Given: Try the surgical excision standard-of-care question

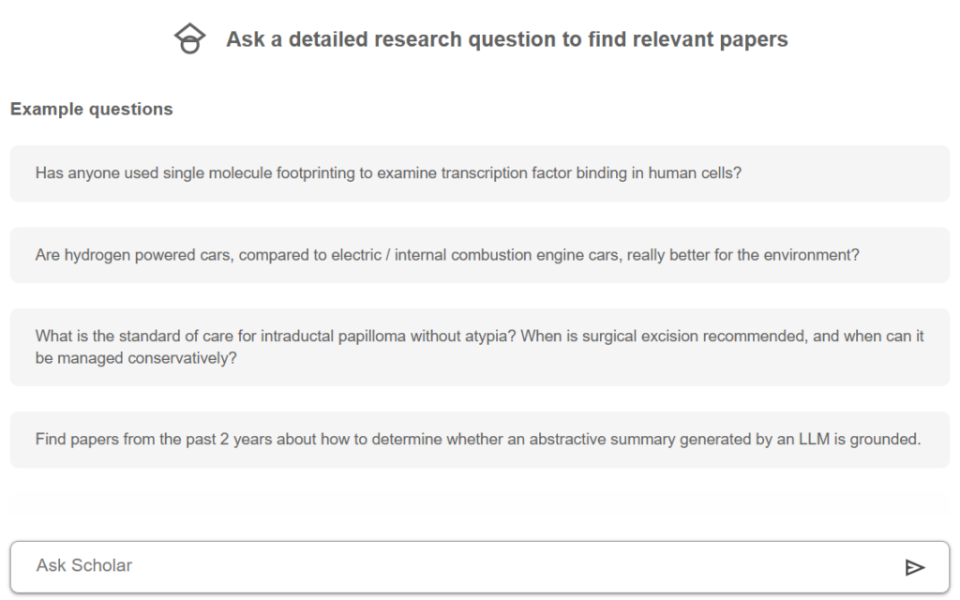Looking at the screenshot, I should click(x=479, y=347).
